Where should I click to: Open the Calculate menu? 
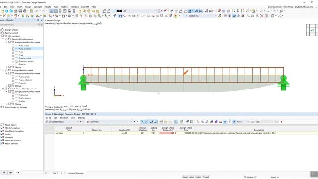(x=38, y=7)
